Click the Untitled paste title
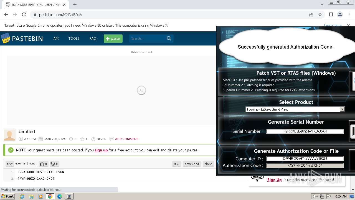Viewport: 355px width, 200px height. click(27, 131)
